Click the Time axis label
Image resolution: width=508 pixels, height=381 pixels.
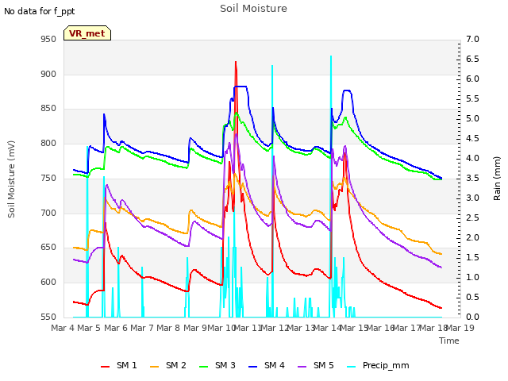(x=449, y=341)
